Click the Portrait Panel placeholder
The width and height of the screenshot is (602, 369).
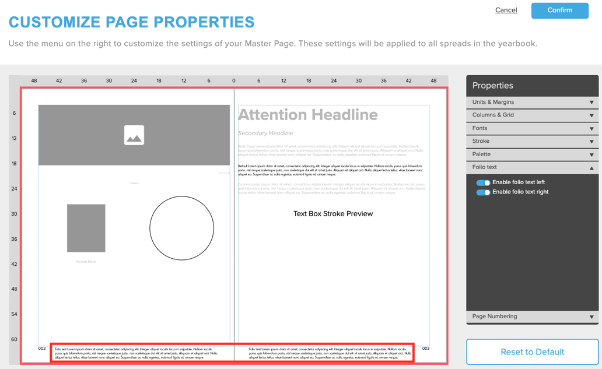pos(86,229)
